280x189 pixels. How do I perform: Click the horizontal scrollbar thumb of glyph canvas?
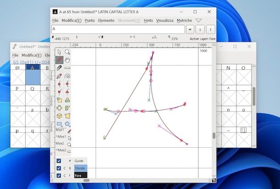point(86,180)
